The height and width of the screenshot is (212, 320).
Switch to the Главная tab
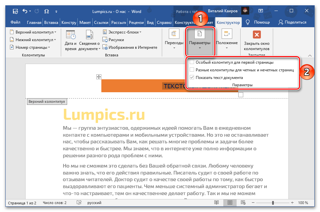coord(34,23)
